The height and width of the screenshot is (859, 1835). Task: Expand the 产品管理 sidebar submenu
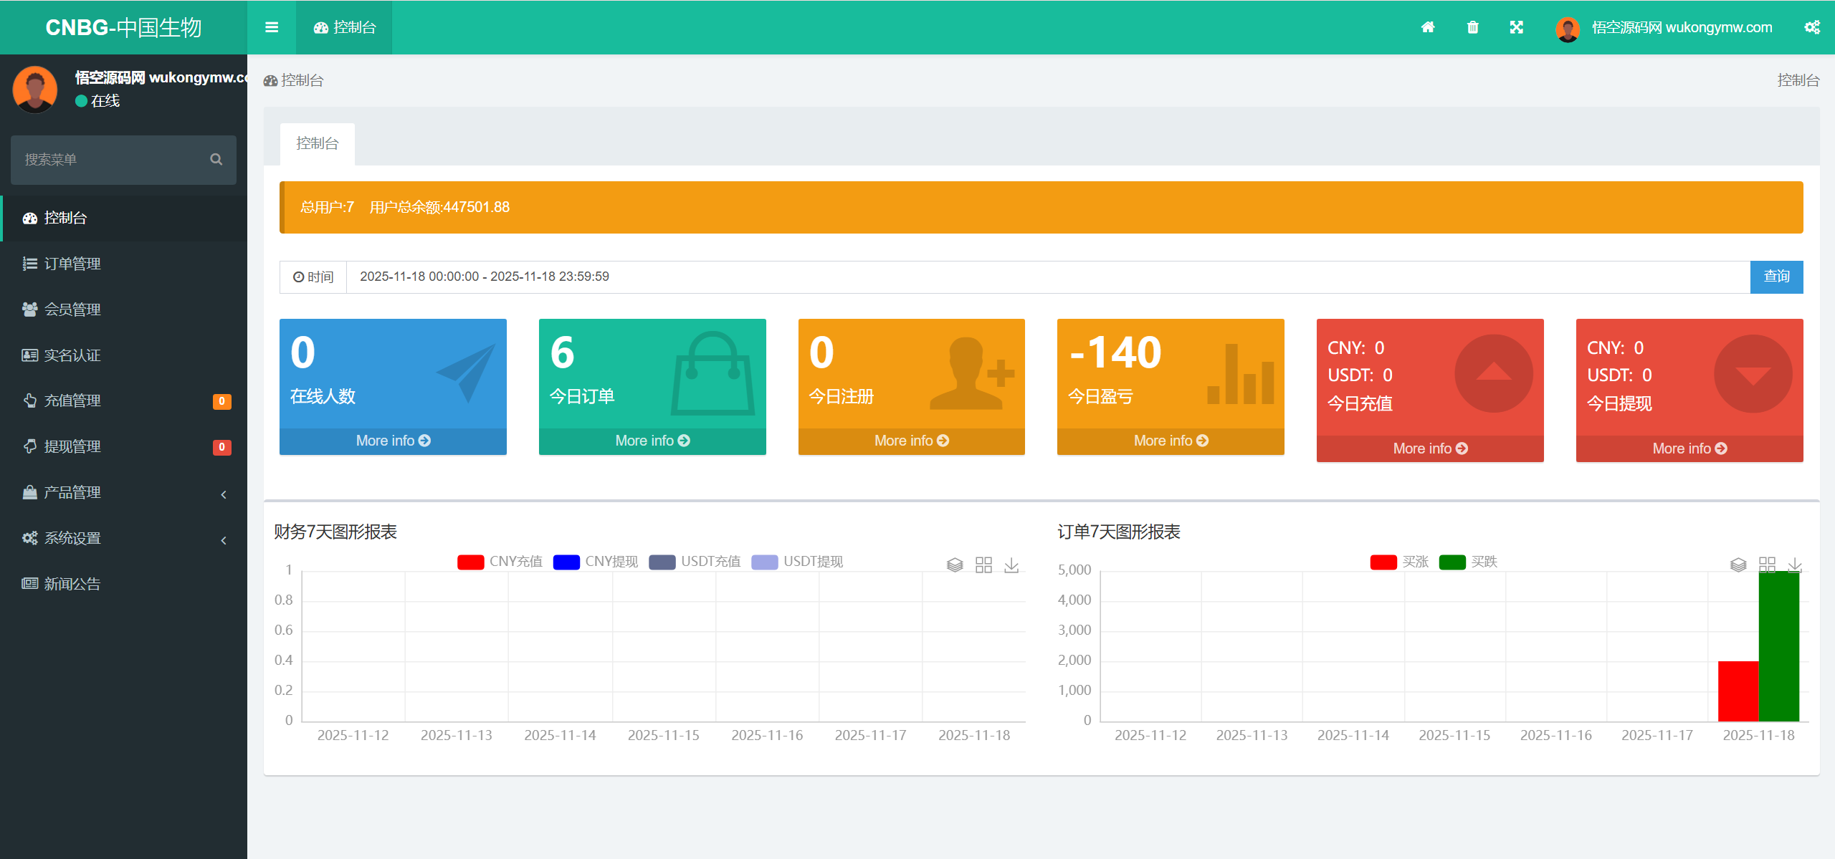(72, 492)
